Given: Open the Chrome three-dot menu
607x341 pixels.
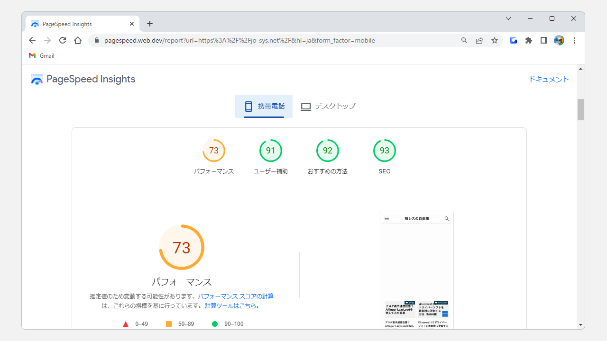Looking at the screenshot, I should pyautogui.click(x=574, y=40).
